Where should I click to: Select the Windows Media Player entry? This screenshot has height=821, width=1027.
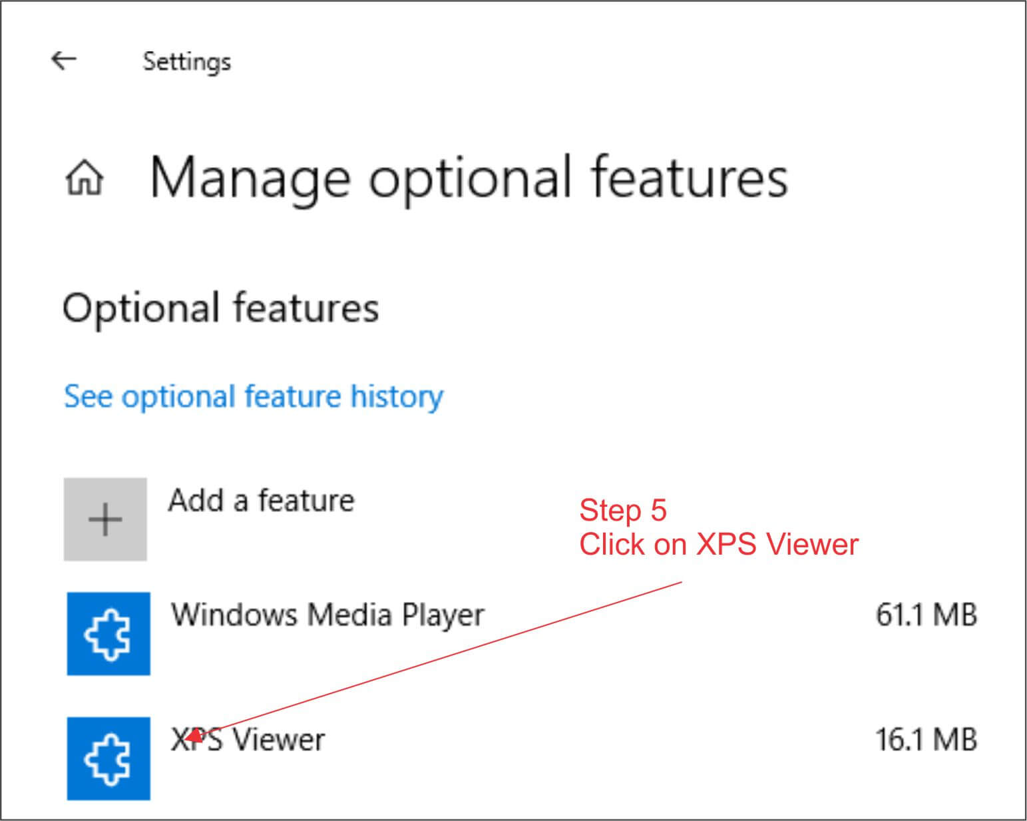click(522, 633)
